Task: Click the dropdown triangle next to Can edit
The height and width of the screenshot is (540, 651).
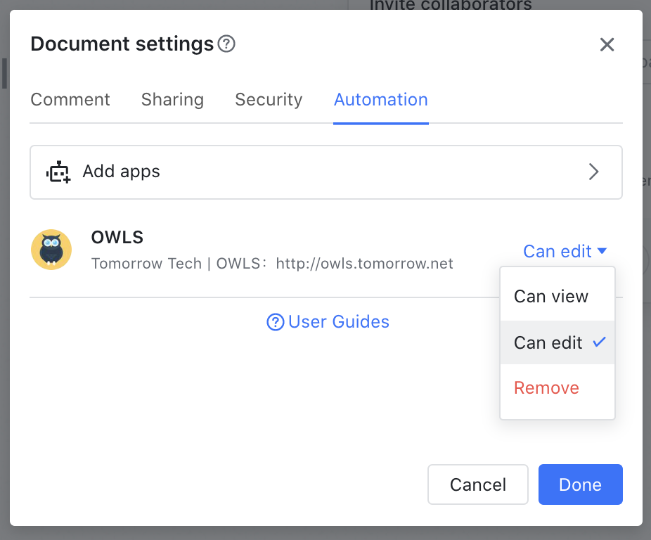Action: [603, 251]
